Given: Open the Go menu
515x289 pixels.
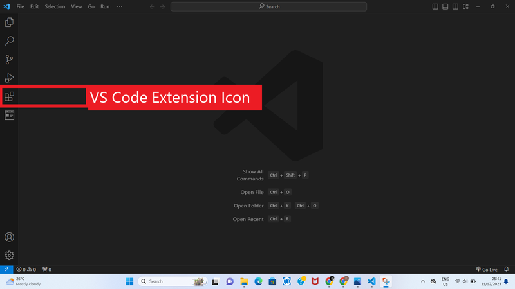Looking at the screenshot, I should point(91,6).
